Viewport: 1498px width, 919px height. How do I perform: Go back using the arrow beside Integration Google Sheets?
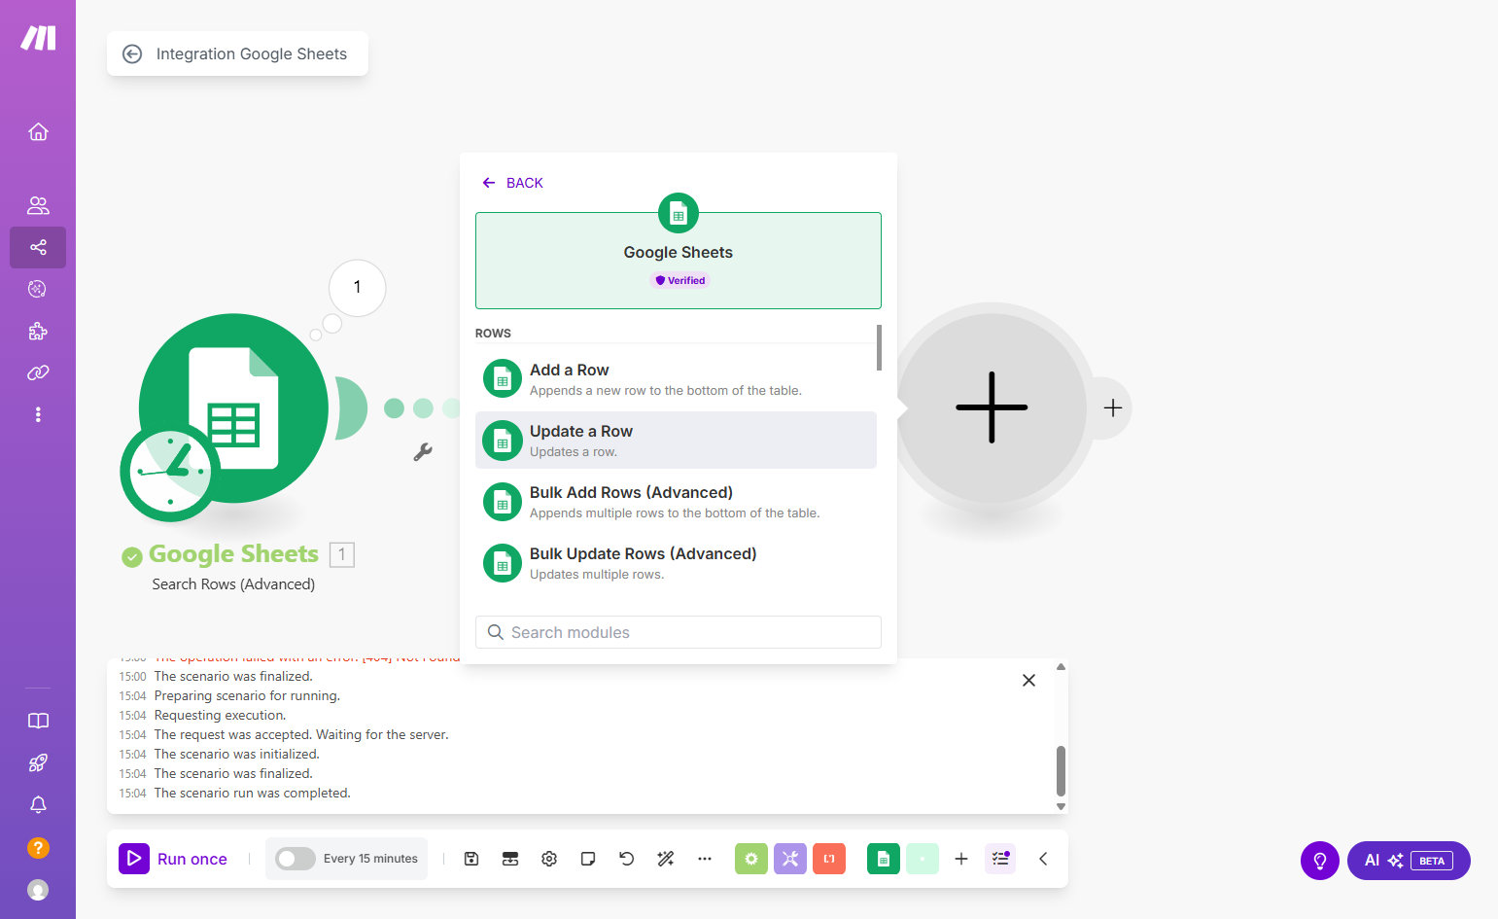click(x=132, y=54)
